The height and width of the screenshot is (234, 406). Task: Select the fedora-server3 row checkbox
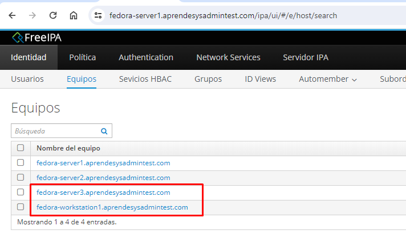pyautogui.click(x=21, y=193)
